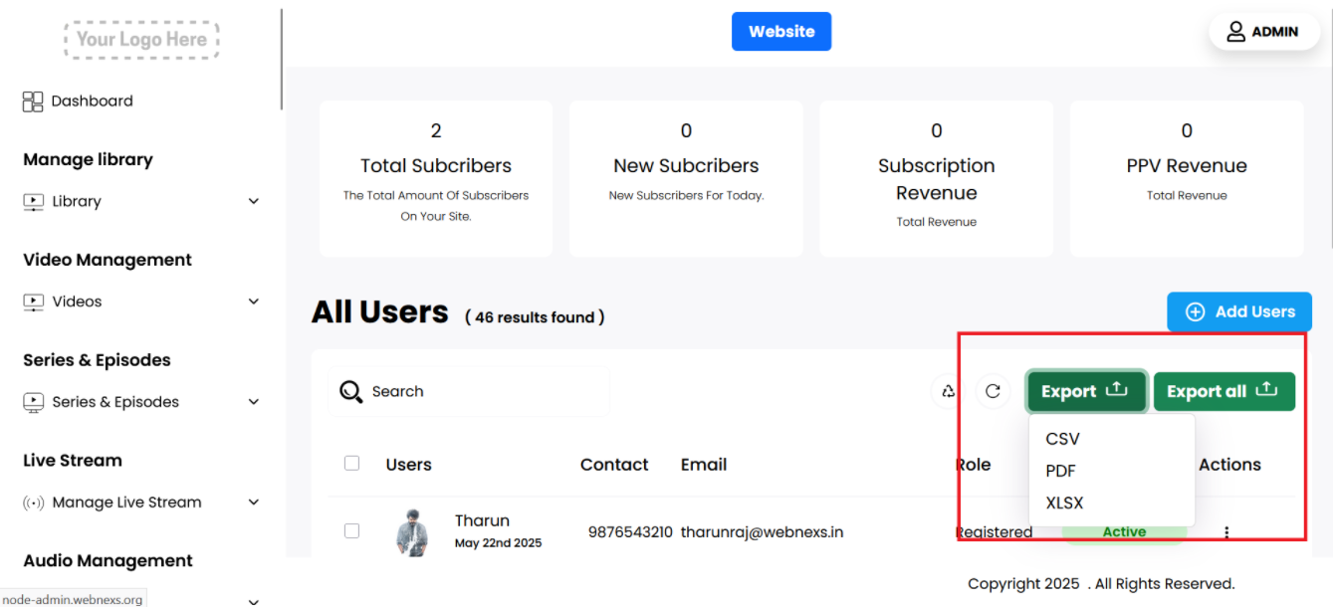Click the Dashboard grid icon

coord(33,101)
